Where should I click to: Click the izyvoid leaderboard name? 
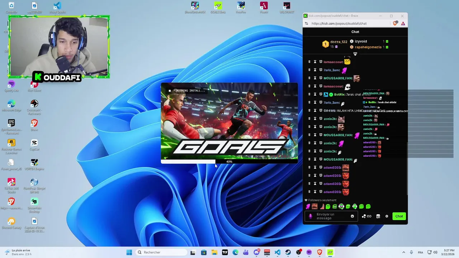click(361, 41)
